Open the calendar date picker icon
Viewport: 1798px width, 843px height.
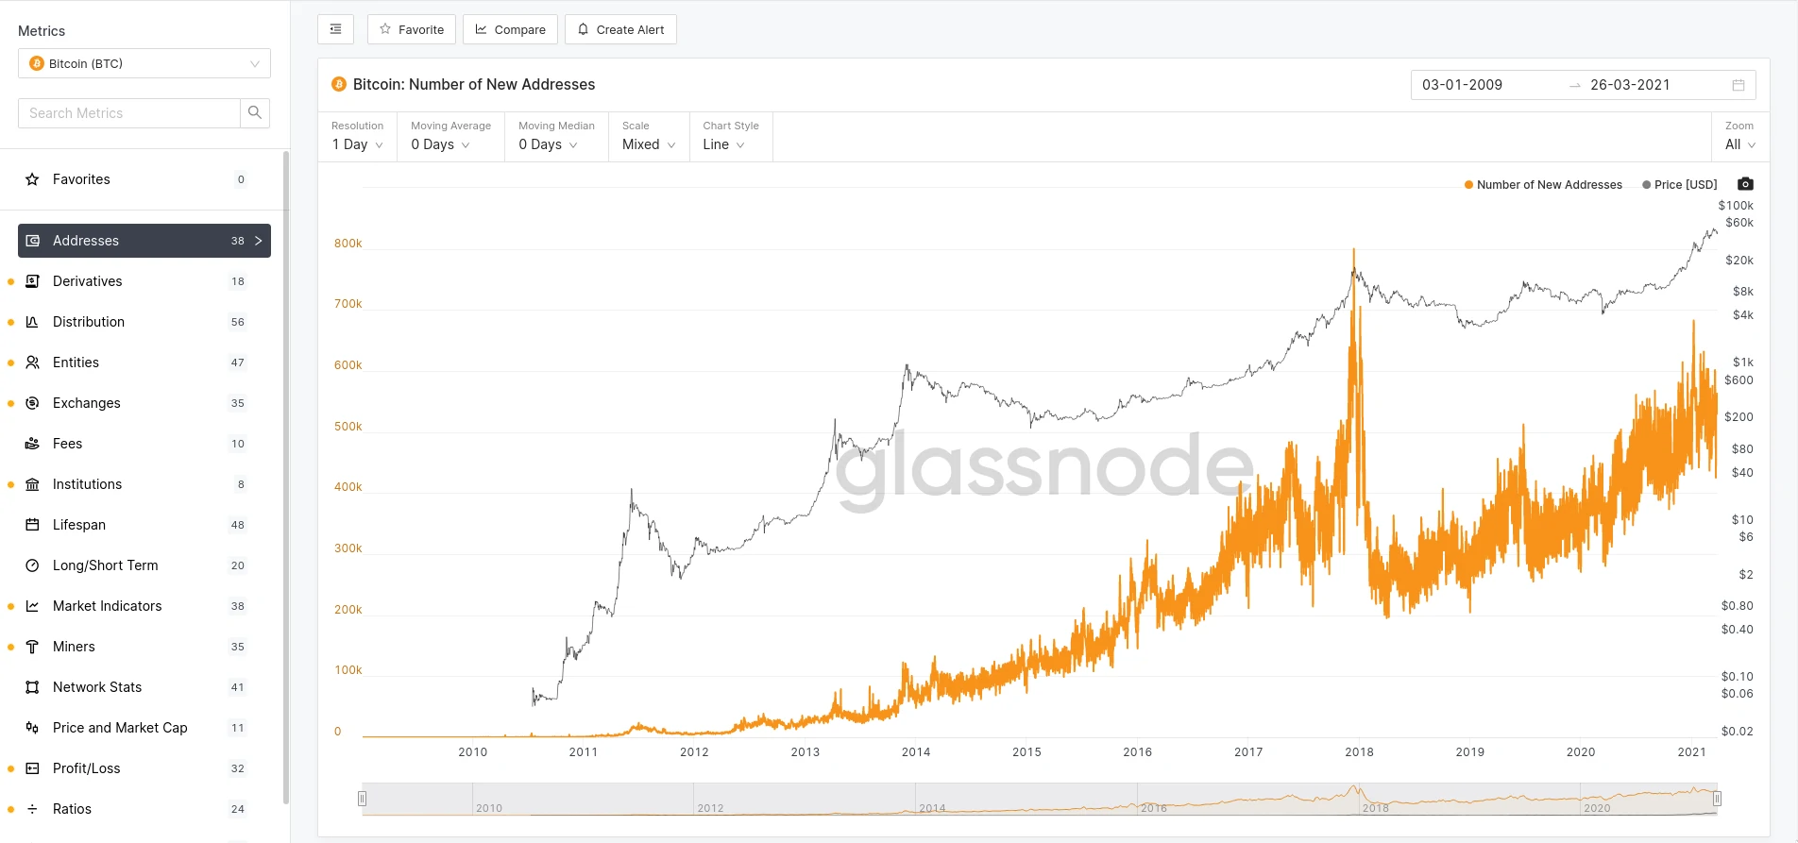click(x=1739, y=85)
